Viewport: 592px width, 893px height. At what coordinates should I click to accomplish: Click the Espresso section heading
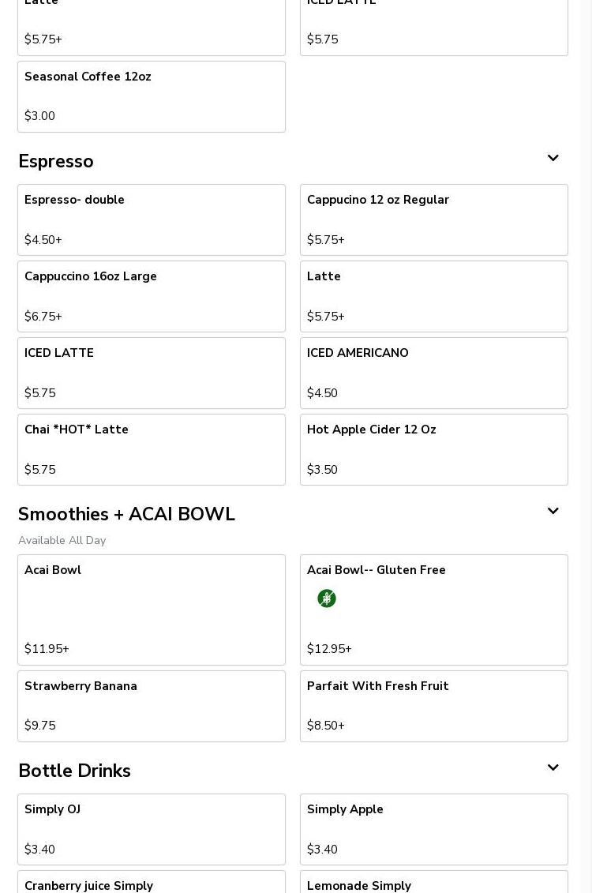tap(56, 162)
